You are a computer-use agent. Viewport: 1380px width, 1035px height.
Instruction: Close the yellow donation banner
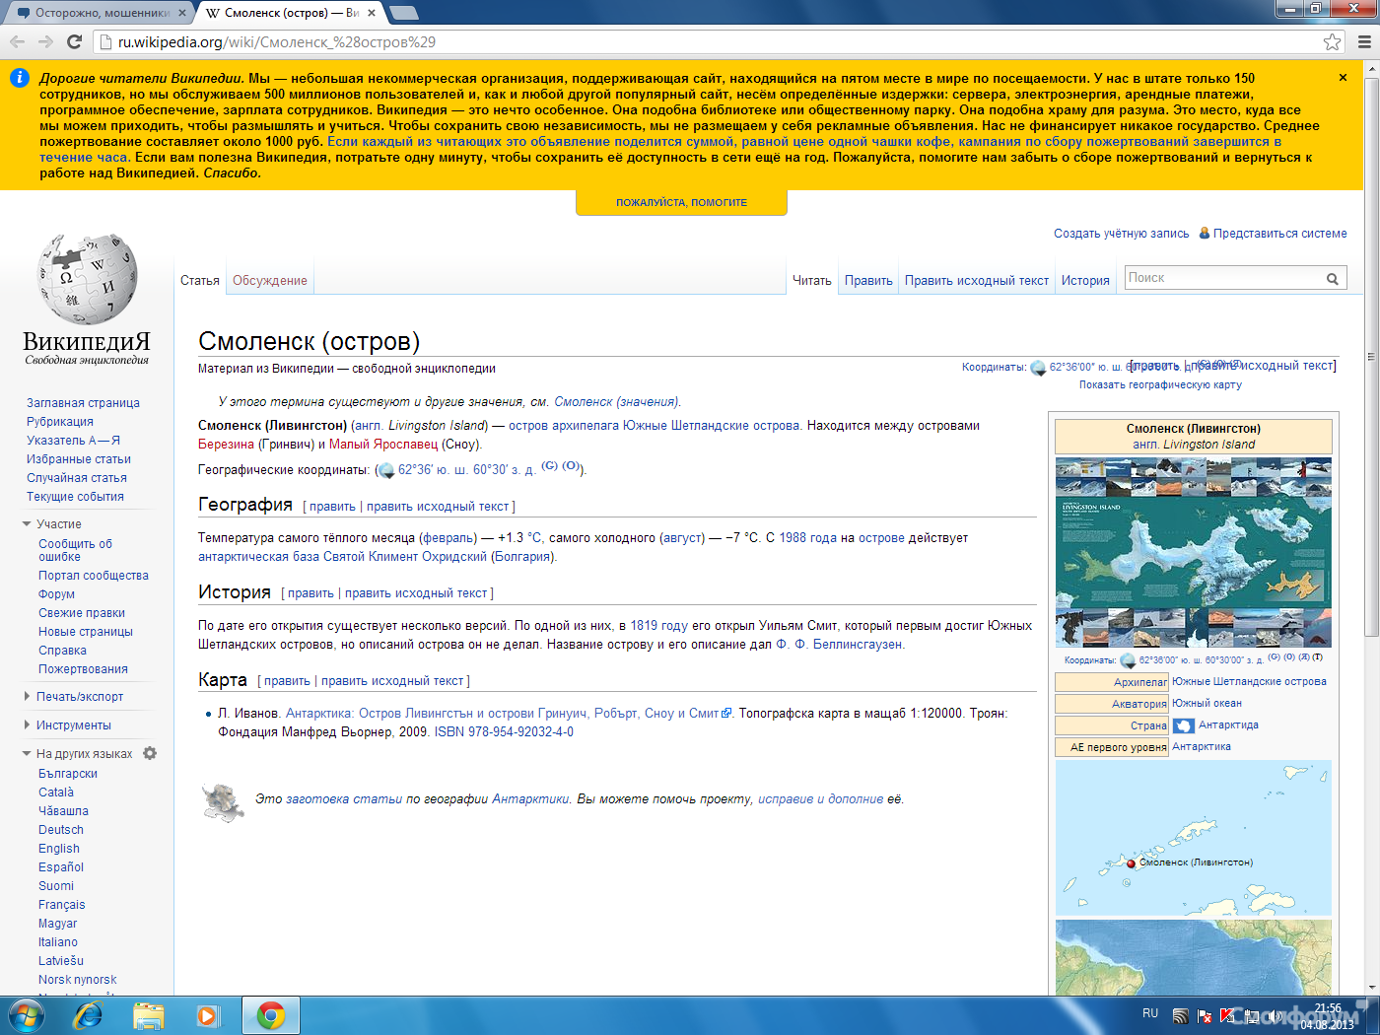pos(1343,77)
